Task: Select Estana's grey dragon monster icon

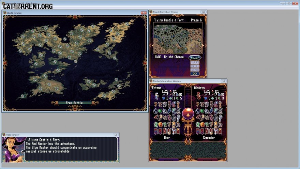Action: point(174,118)
